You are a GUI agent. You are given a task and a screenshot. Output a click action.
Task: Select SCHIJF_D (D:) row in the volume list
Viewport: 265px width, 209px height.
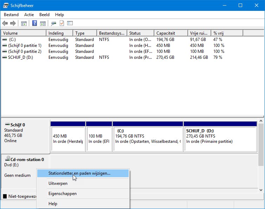click(x=20, y=57)
